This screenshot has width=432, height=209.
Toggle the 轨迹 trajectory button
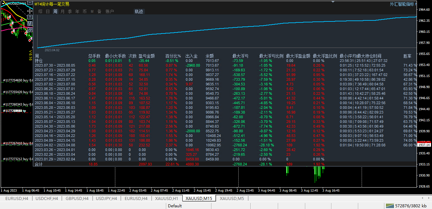139,11
